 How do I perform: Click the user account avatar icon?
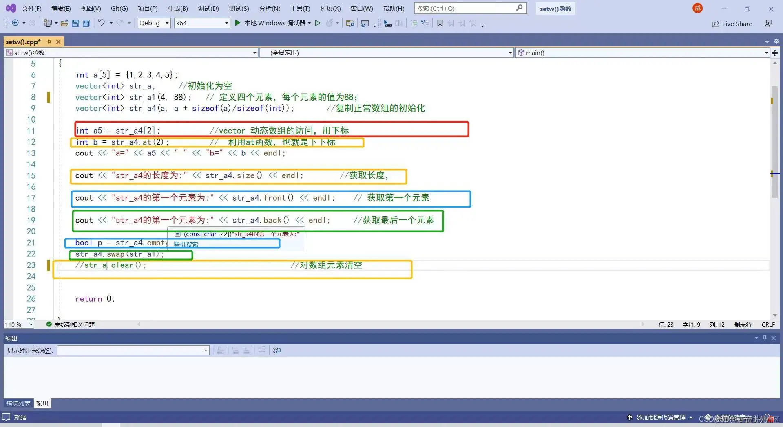point(697,8)
